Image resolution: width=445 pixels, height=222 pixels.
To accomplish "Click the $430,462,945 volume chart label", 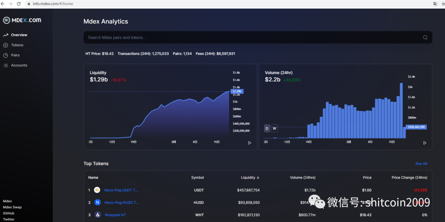I will 416,127.
